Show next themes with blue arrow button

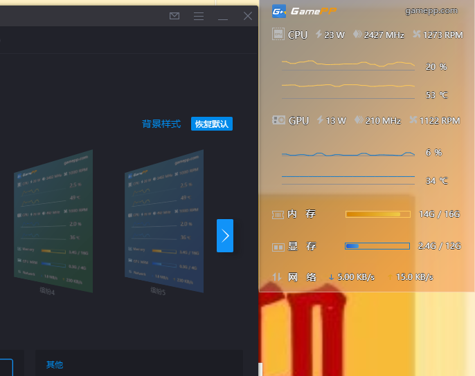pyautogui.click(x=225, y=236)
